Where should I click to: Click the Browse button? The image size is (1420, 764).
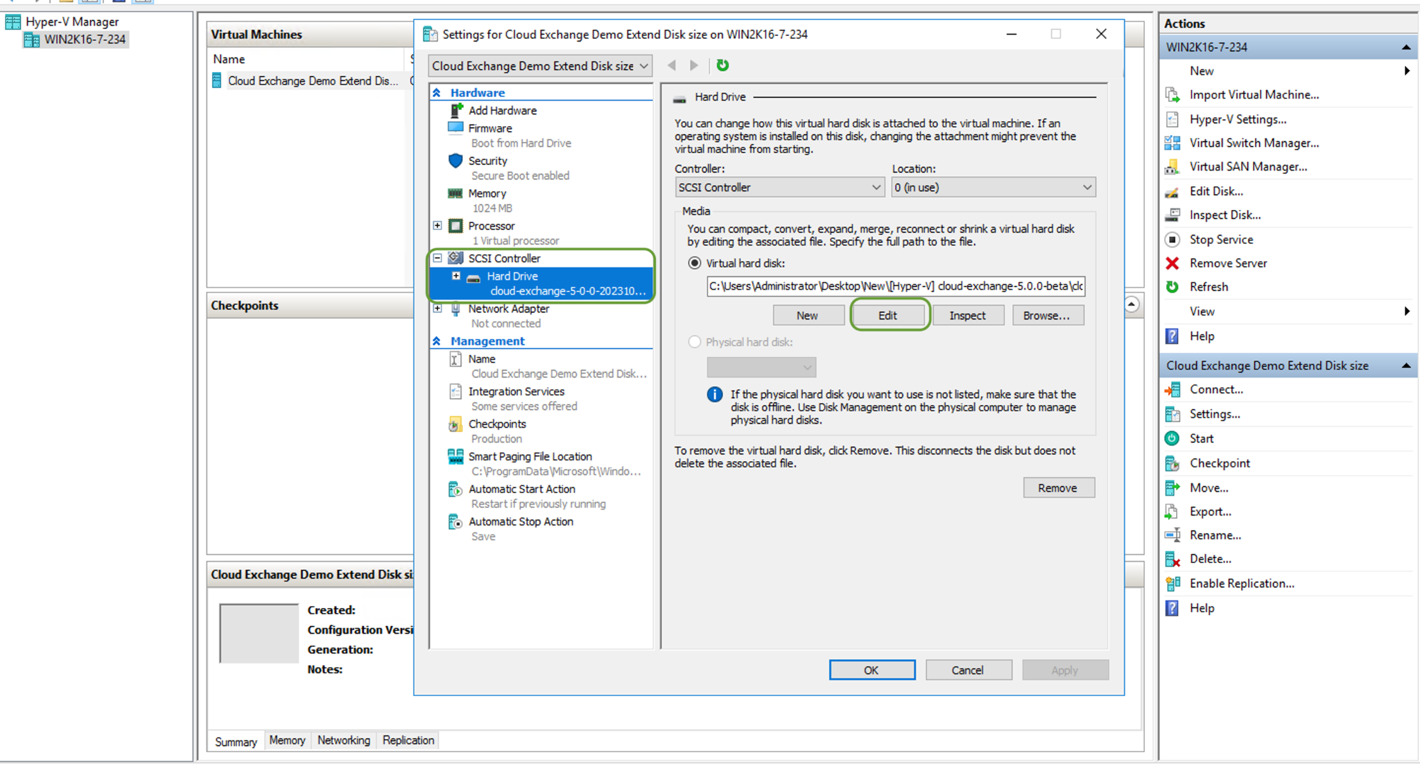pos(1047,315)
